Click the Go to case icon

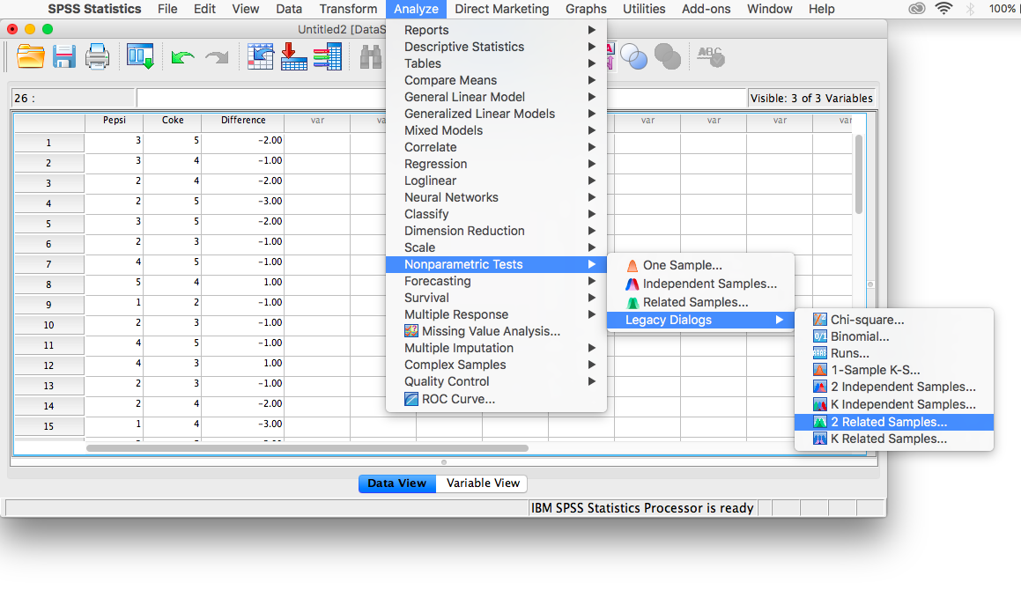tap(260, 57)
